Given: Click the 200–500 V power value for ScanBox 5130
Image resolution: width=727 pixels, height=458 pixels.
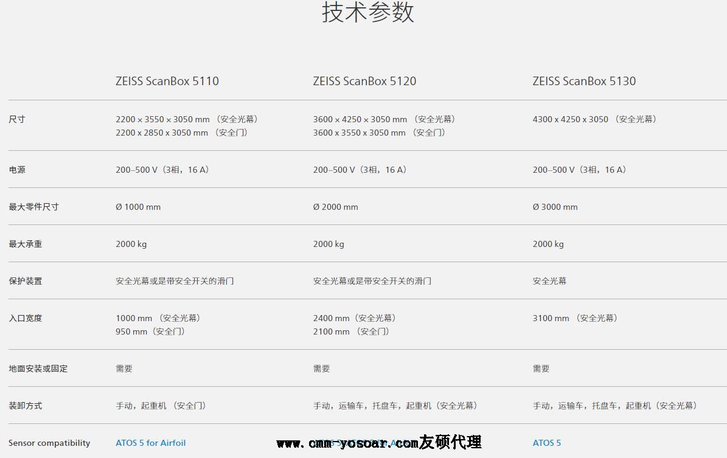Looking at the screenshot, I should tap(580, 170).
